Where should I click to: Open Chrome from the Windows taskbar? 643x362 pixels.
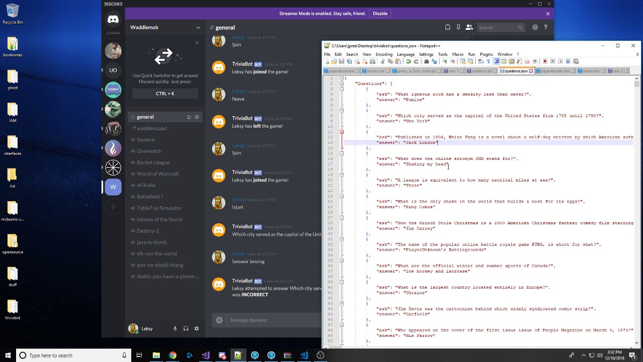pyautogui.click(x=172, y=355)
